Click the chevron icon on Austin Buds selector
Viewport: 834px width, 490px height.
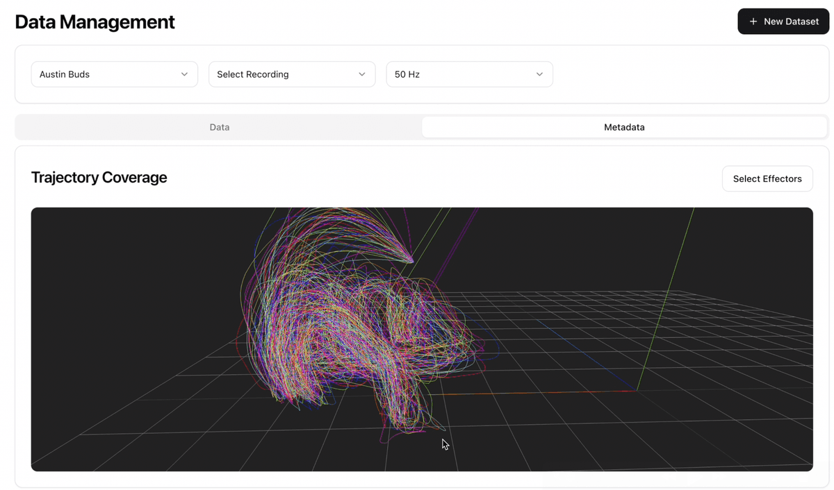coord(184,74)
